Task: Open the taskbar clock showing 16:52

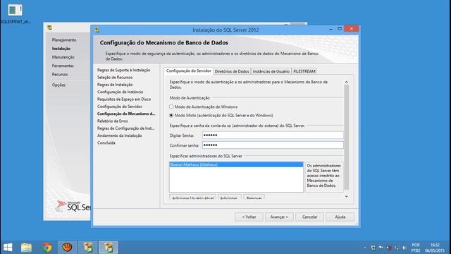Action: point(435,248)
